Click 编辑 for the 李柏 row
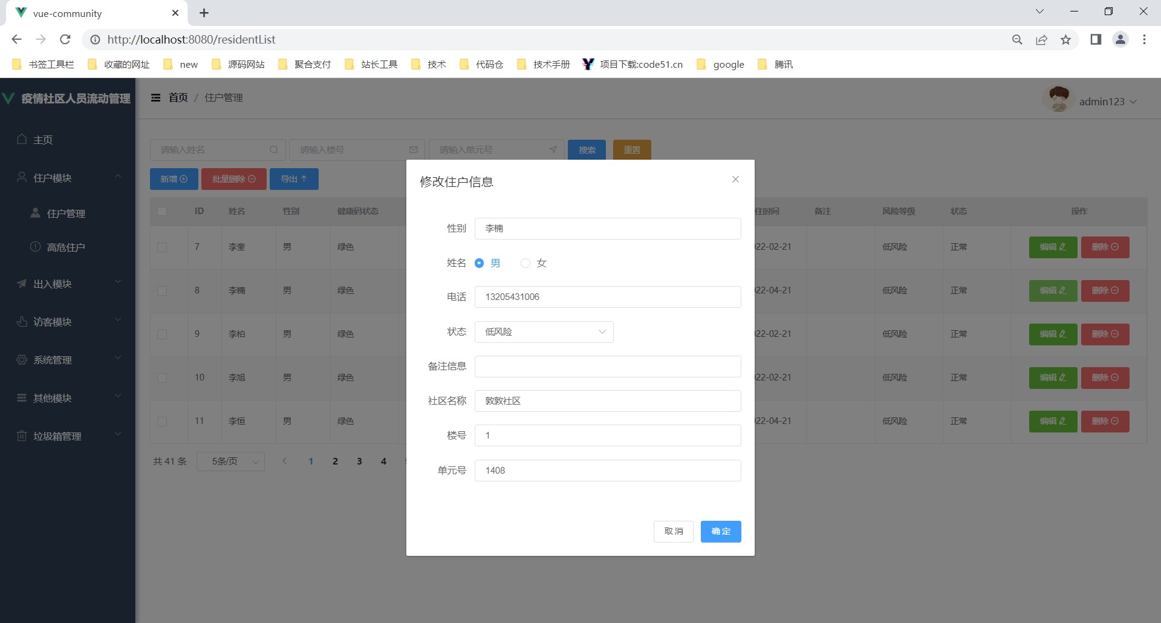The width and height of the screenshot is (1161, 623). (x=1053, y=334)
